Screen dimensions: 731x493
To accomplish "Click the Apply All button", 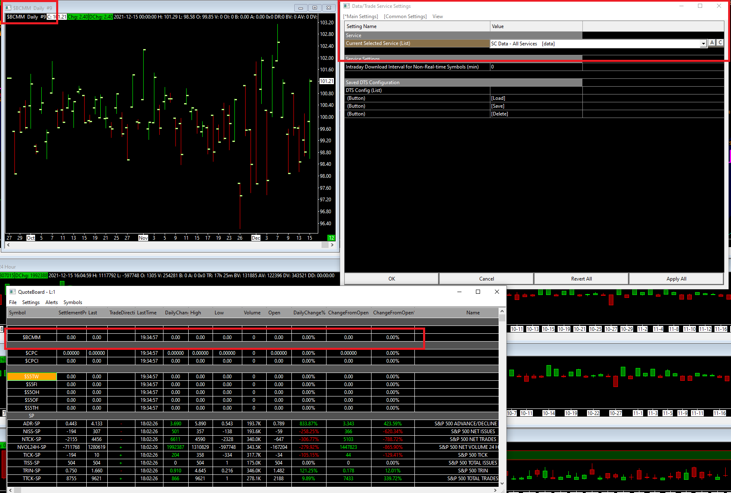I will point(677,279).
